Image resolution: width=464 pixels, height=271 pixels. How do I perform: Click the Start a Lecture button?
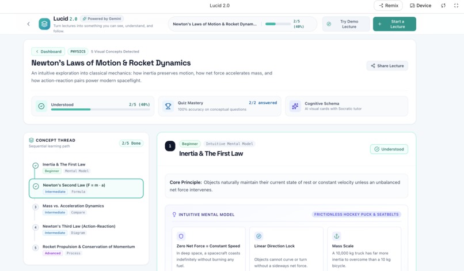pyautogui.click(x=394, y=24)
